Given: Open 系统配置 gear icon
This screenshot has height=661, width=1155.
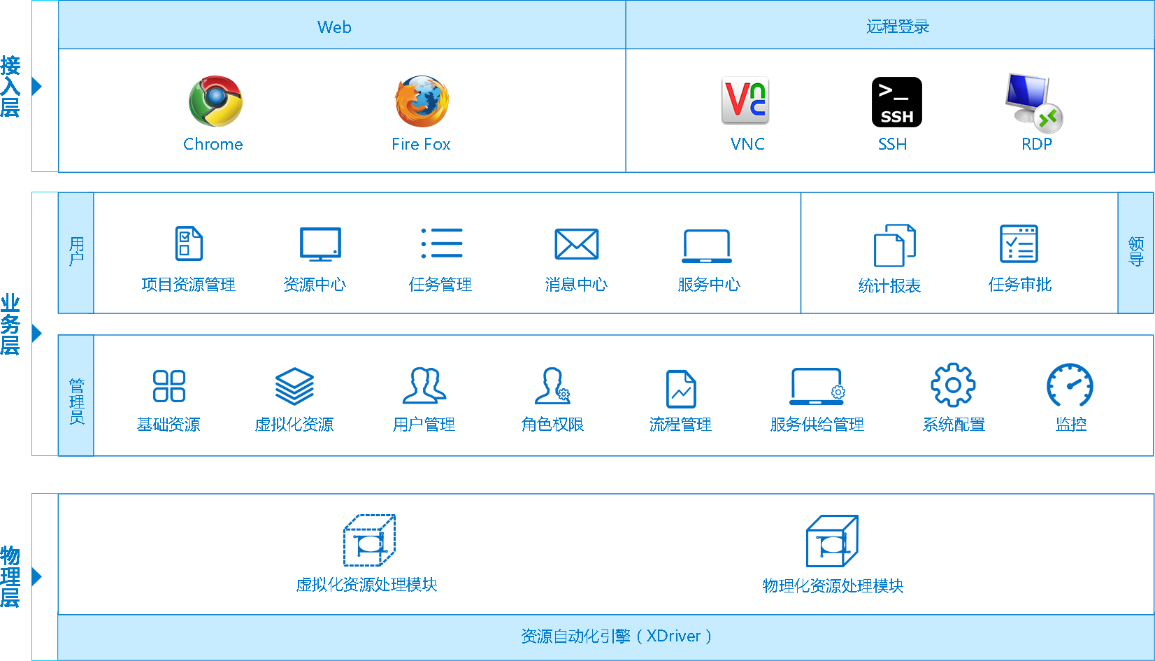Looking at the screenshot, I should click(x=953, y=385).
